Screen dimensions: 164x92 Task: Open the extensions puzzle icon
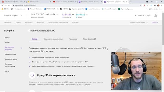155,6
